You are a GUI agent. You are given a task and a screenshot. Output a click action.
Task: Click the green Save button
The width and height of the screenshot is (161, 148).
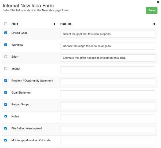point(151,10)
